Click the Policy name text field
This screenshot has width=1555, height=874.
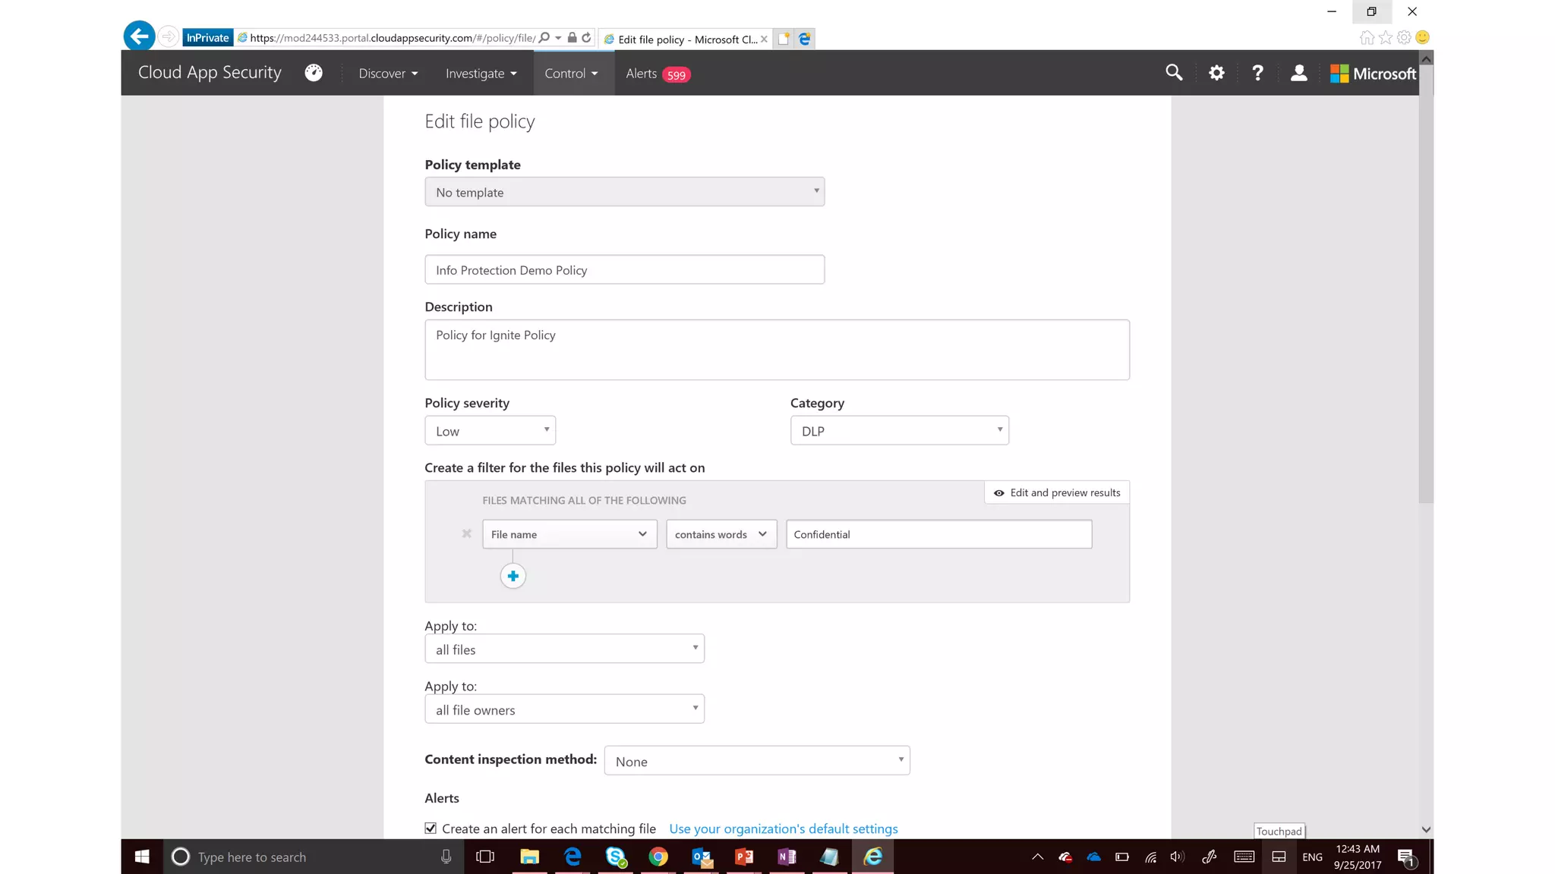(x=624, y=270)
